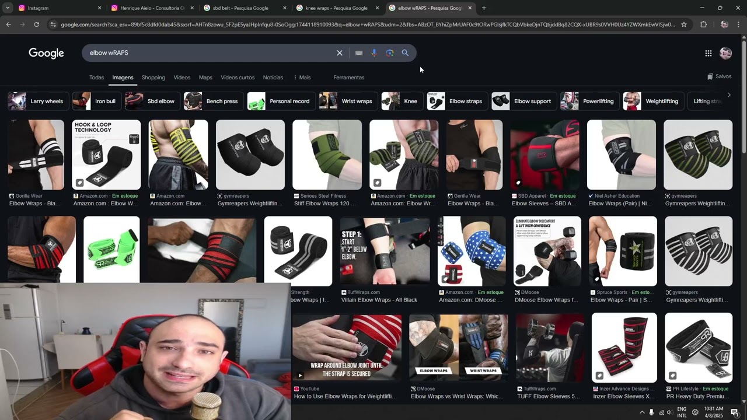Reveal more suggestion chips with the arrow
This screenshot has width=747, height=420.
tap(729, 95)
